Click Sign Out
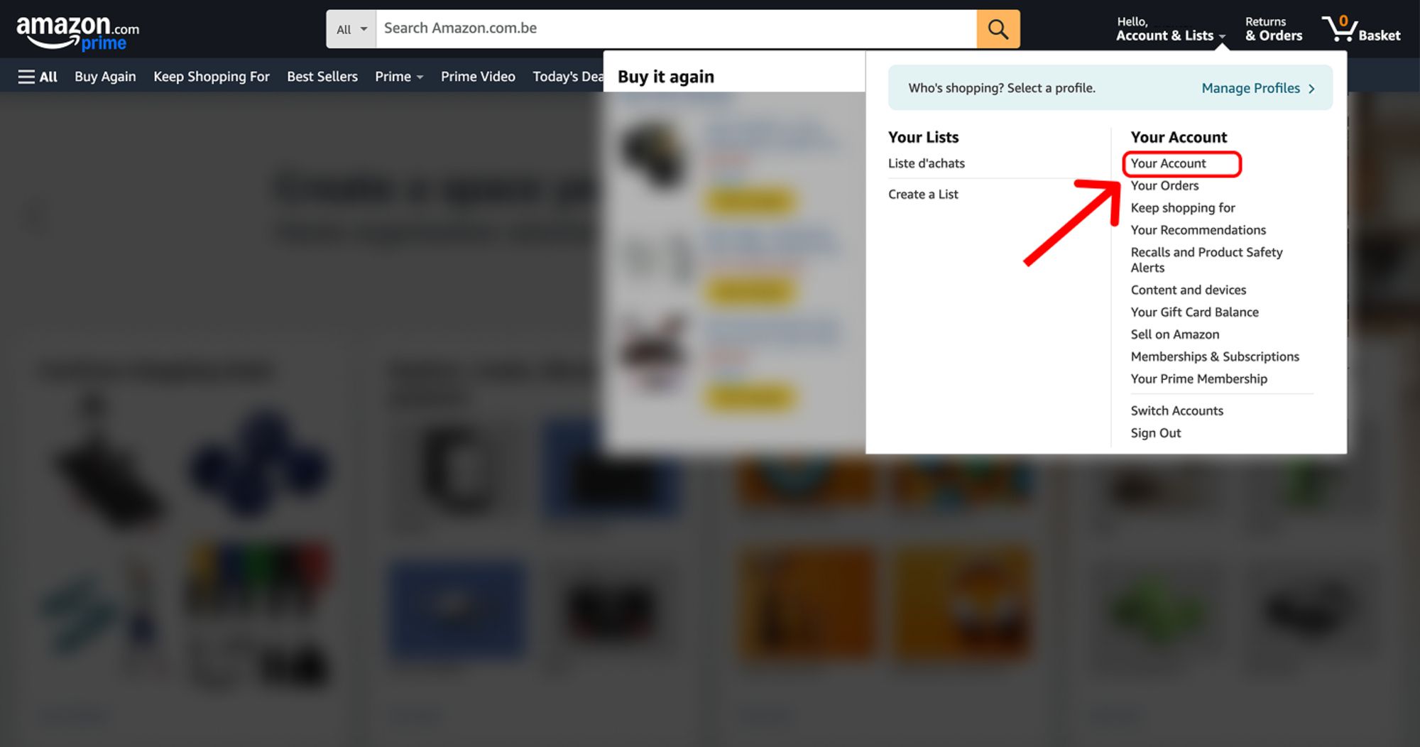This screenshot has width=1420, height=747. click(x=1156, y=433)
